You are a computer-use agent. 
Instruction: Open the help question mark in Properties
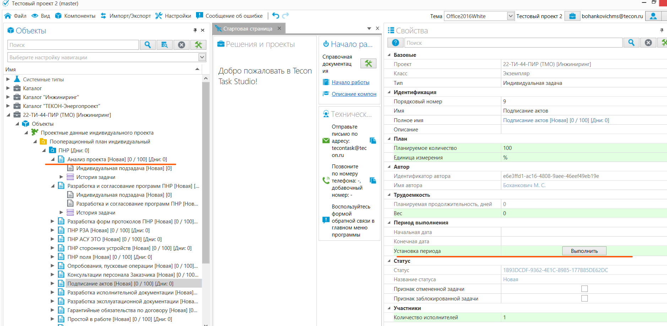(395, 43)
